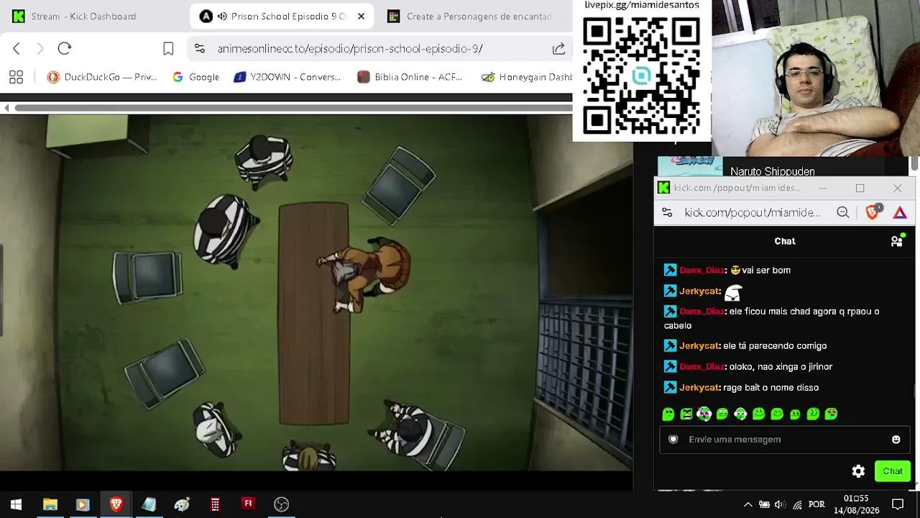Change the POR input language
Image resolution: width=920 pixels, height=518 pixels.
[816, 504]
